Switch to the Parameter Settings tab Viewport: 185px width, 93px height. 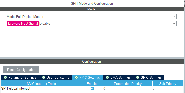pos(20,78)
